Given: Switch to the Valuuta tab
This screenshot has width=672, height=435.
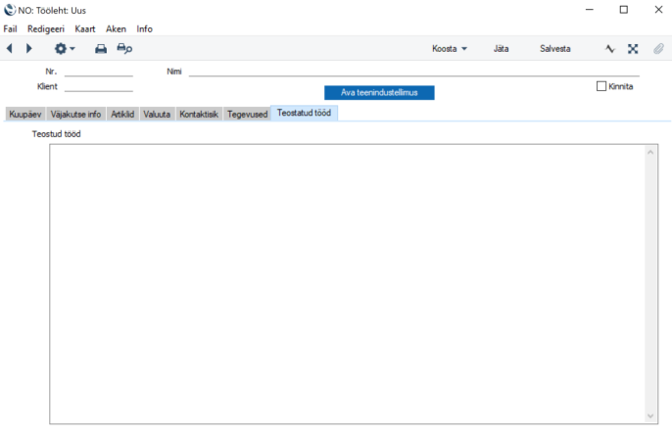Looking at the screenshot, I should click(157, 114).
